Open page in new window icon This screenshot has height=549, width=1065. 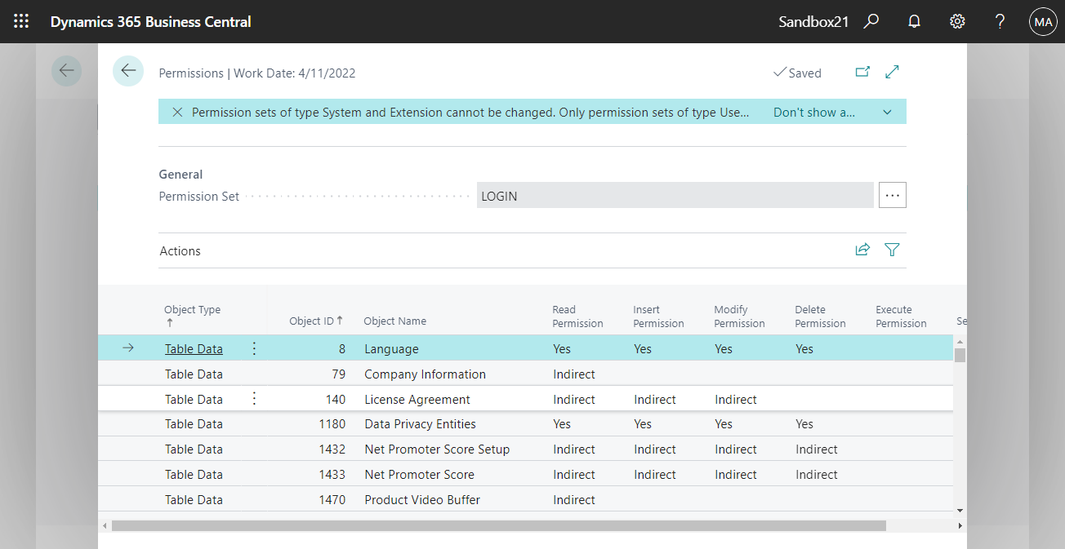pos(862,73)
